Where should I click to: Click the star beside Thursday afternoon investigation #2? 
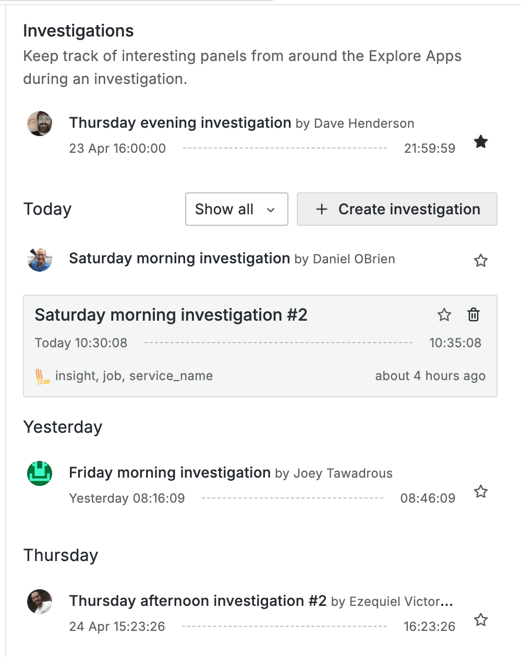click(x=480, y=620)
